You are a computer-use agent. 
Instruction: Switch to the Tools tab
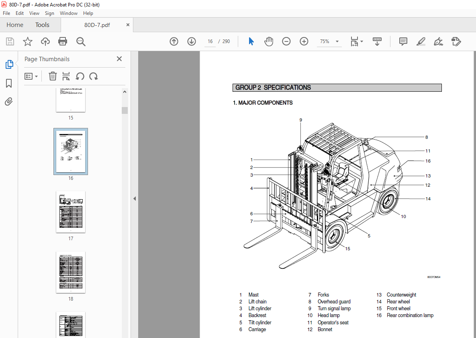(x=42, y=25)
